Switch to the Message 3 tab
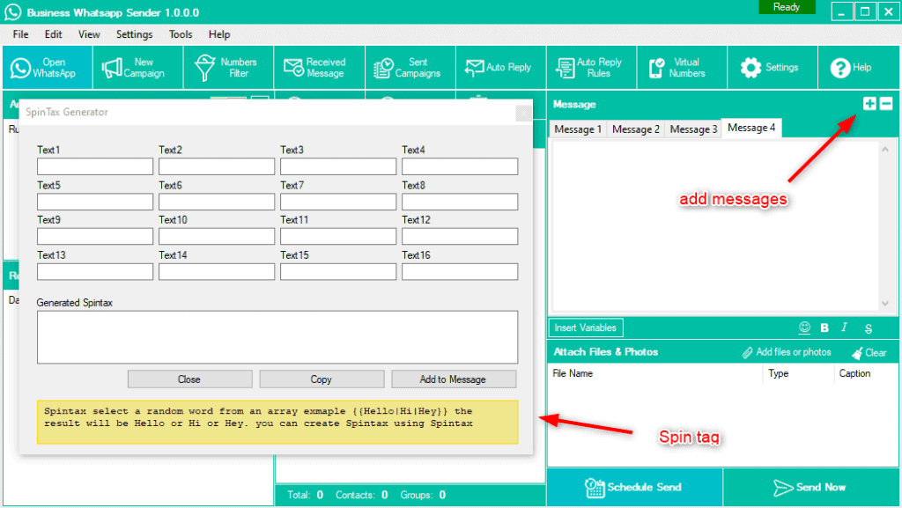This screenshot has width=902, height=508. tap(693, 129)
